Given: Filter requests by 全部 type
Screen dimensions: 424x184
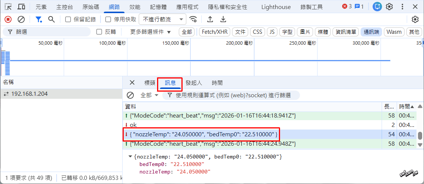Looking at the screenshot, I should (187, 32).
